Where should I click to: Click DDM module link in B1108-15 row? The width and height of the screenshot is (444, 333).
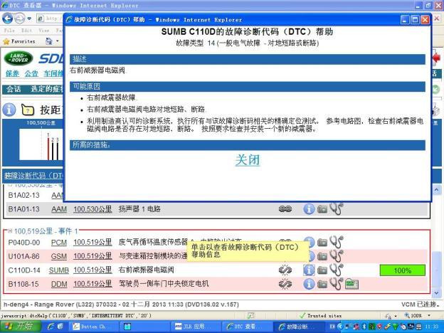59,284
